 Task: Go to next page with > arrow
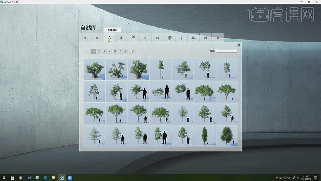[x=132, y=51]
